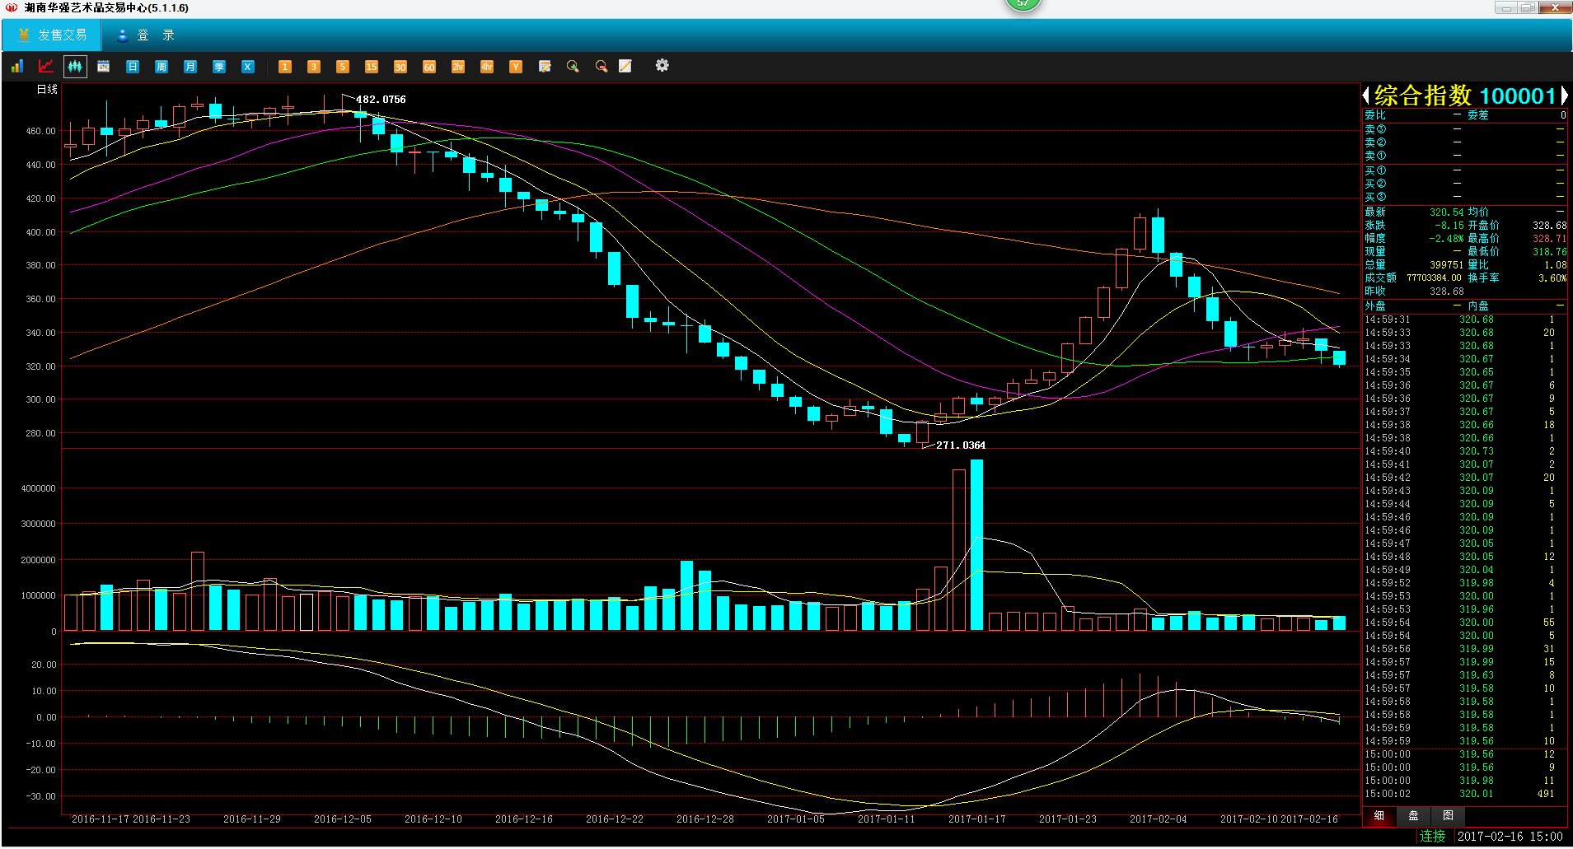This screenshot has width=1573, height=849.
Task: Switch to weekly (周) period
Action: [x=162, y=66]
